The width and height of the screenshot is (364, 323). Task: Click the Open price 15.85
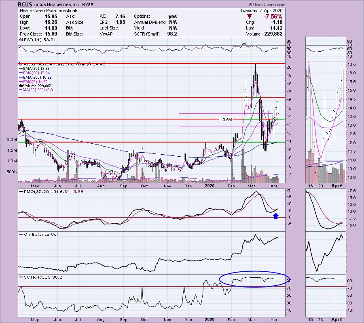coord(51,17)
